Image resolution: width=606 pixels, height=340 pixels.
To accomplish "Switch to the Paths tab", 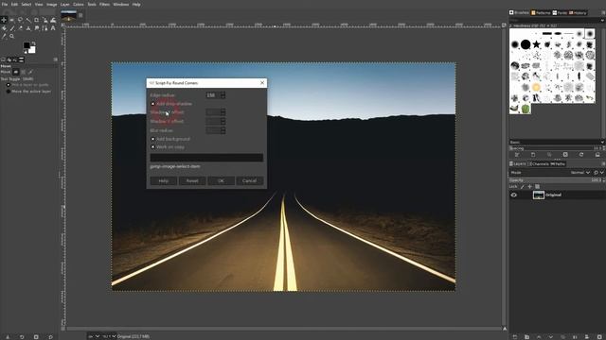I will pos(558,163).
